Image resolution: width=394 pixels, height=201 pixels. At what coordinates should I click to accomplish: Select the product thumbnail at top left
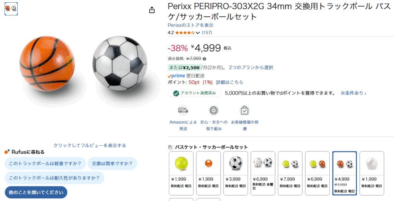pyautogui.click(x=11, y=8)
